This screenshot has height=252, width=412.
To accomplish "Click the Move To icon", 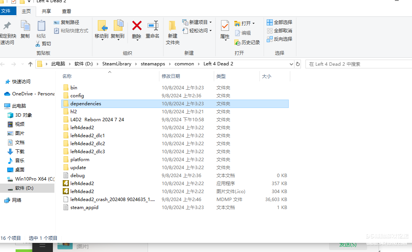I will (102, 27).
